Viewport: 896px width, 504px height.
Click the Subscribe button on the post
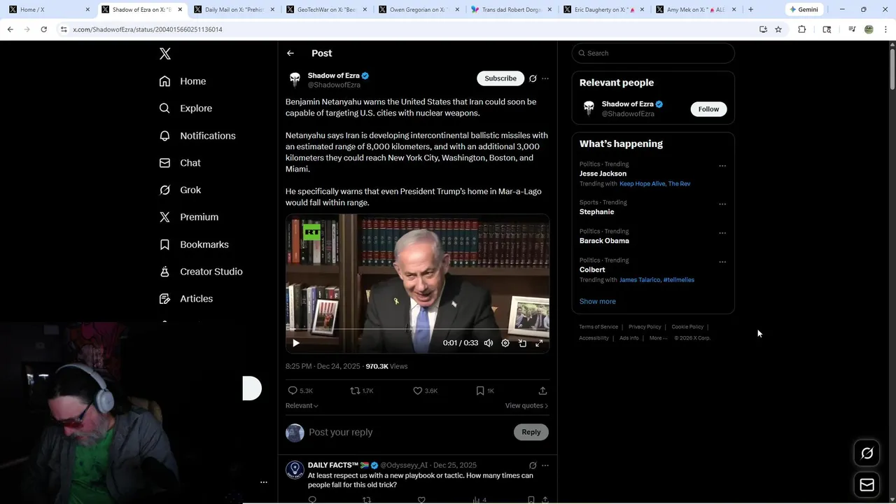click(x=500, y=78)
